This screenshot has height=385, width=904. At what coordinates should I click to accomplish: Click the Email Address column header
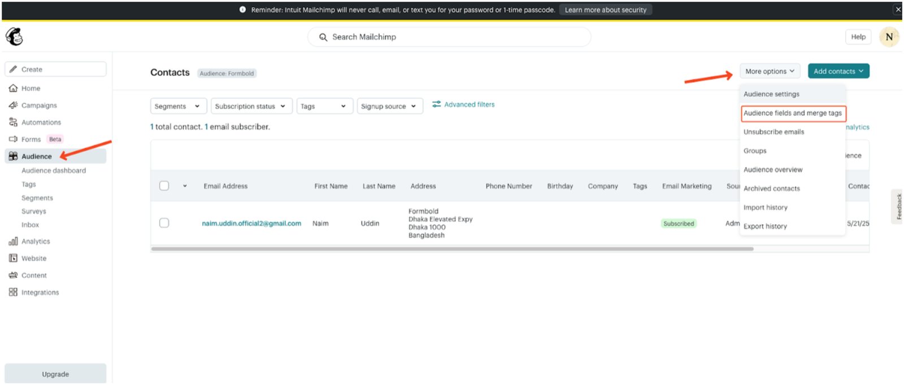[225, 186]
